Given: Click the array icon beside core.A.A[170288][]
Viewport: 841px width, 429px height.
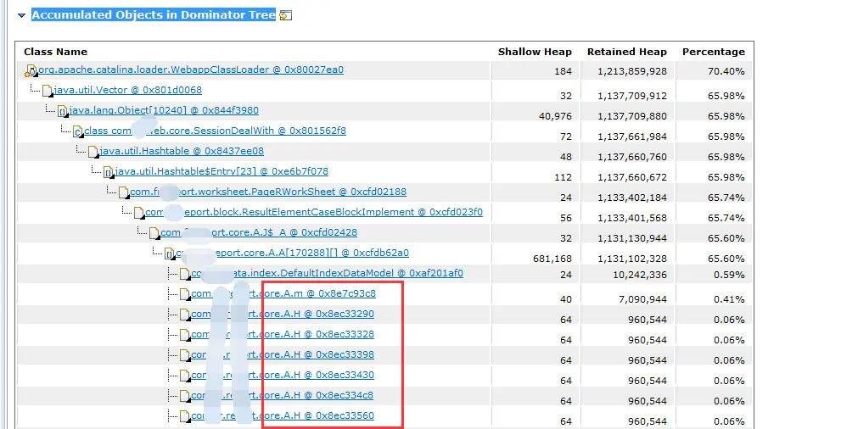Looking at the screenshot, I should pos(170,253).
